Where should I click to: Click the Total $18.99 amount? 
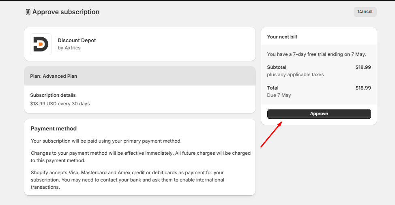[x=363, y=88]
